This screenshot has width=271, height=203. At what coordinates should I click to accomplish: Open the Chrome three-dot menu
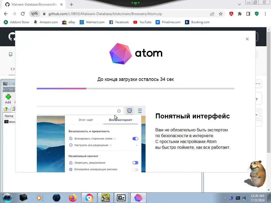pos(265,14)
